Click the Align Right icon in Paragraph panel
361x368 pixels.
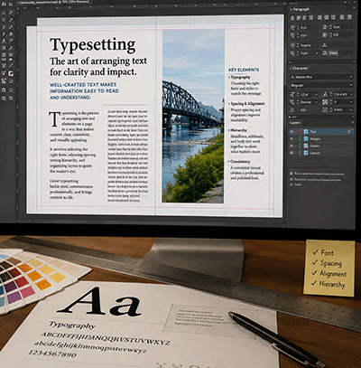tap(304, 18)
